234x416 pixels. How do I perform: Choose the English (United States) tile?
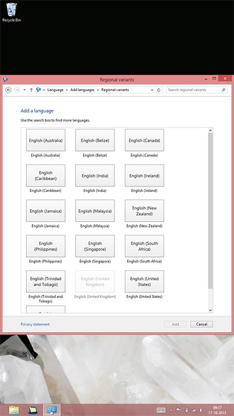pyautogui.click(x=144, y=281)
